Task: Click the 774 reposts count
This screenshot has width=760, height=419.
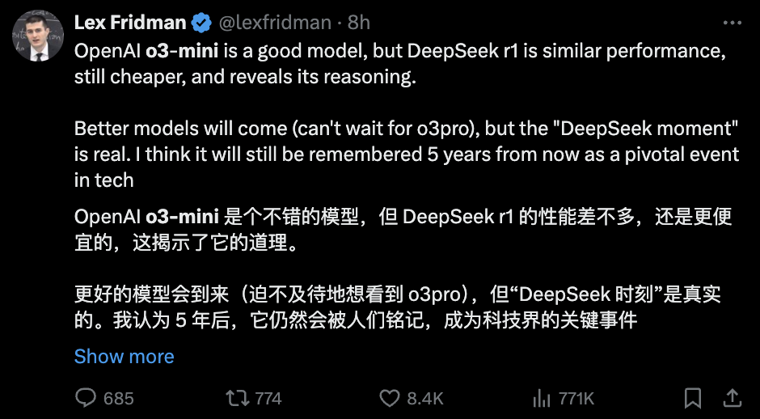Action: [x=268, y=399]
